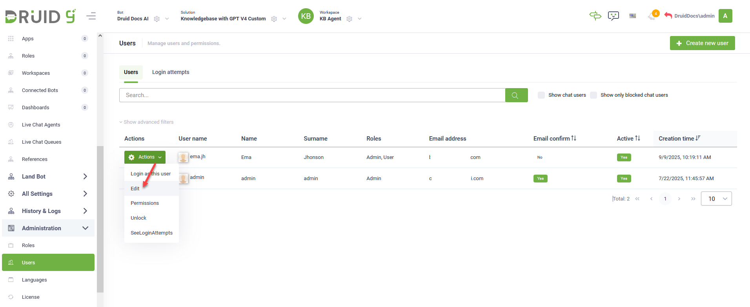Choose Edit from the Actions menu
Screen dimensions: 750x307
point(135,189)
